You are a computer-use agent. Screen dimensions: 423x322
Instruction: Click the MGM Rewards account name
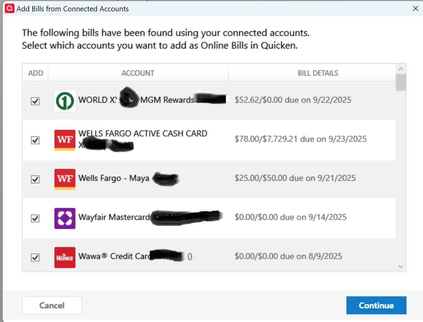(167, 100)
